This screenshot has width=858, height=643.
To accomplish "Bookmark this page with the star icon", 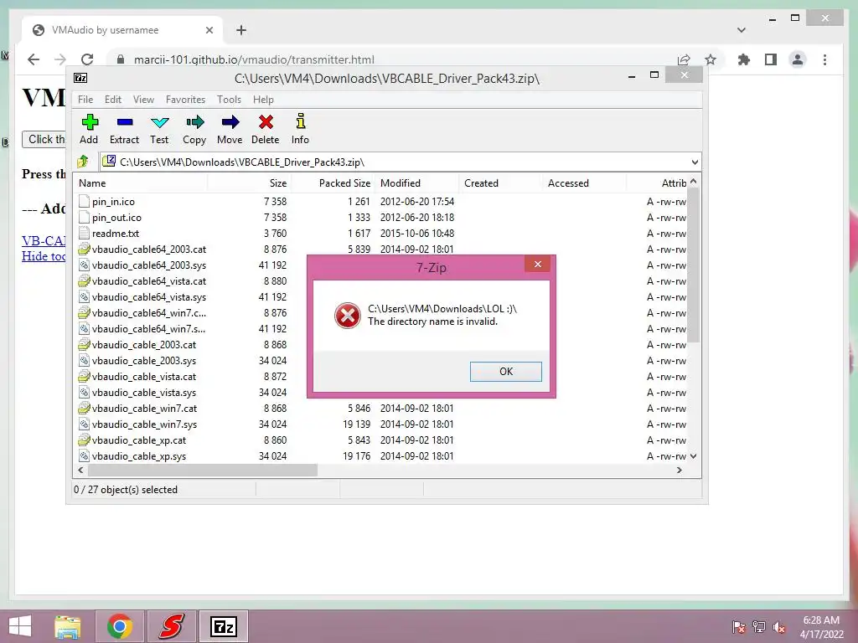I will (711, 59).
